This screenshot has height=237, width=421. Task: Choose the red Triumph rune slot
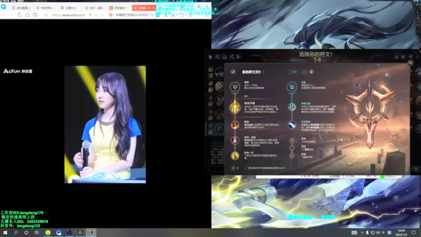point(235,125)
